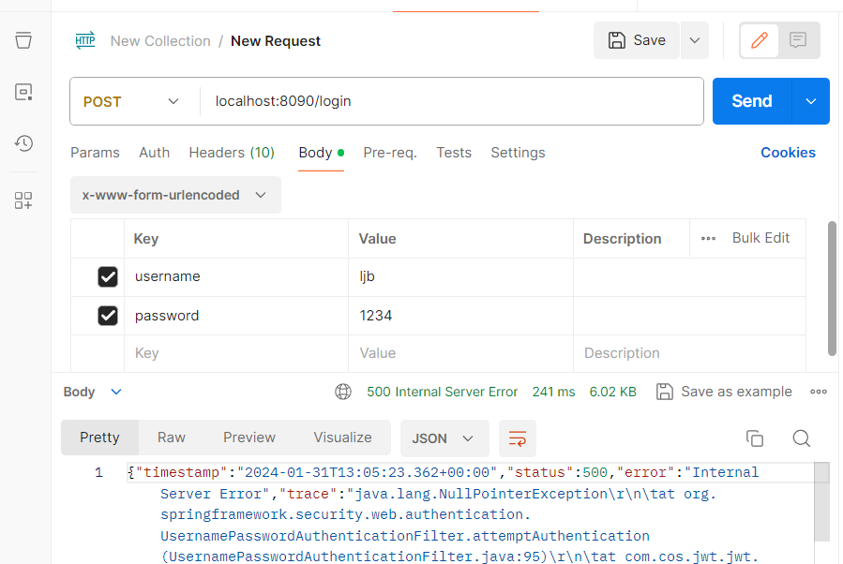The width and height of the screenshot is (843, 564).
Task: Select the Pretty response view
Action: pyautogui.click(x=99, y=438)
